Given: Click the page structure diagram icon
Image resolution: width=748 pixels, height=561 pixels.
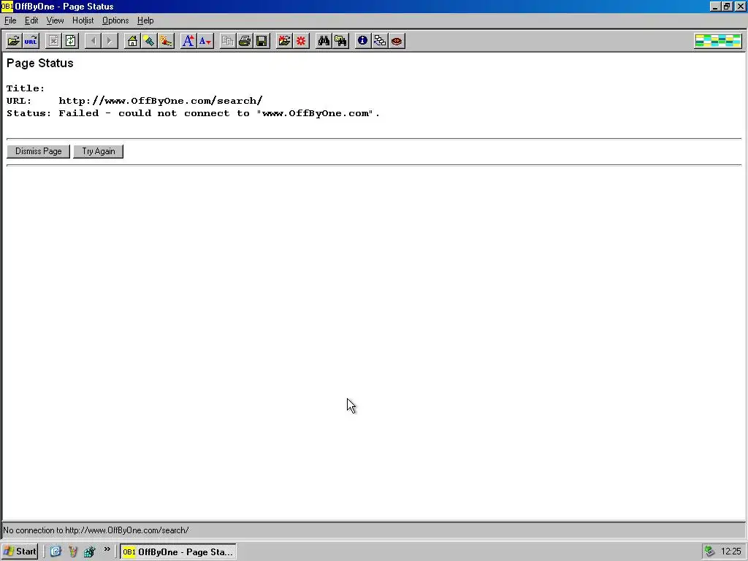Looking at the screenshot, I should coord(380,41).
